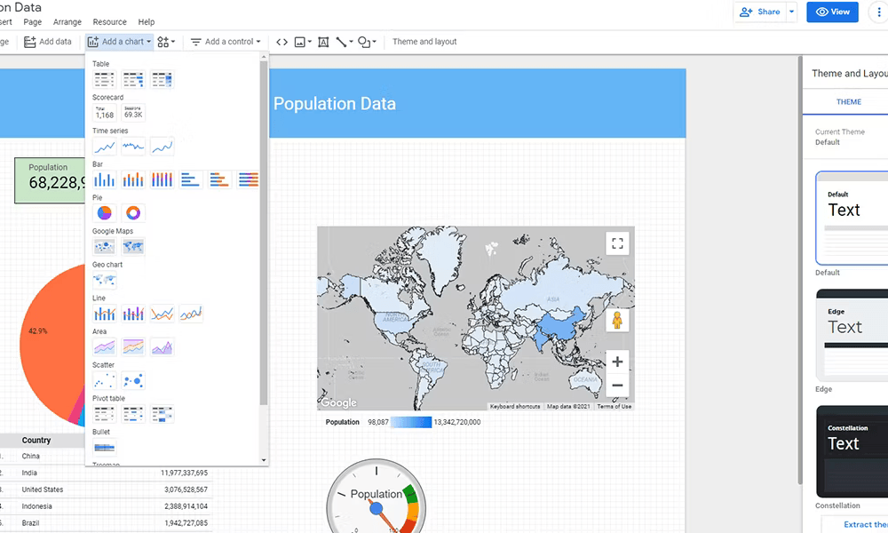Click the URL embed icon
The width and height of the screenshot is (888, 533).
pyautogui.click(x=281, y=42)
